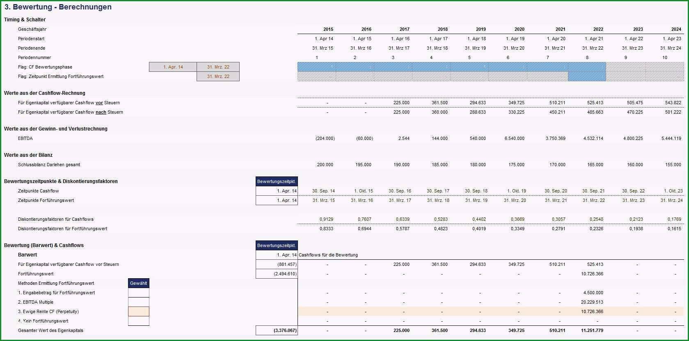The height and width of the screenshot is (341, 689).
Task: Click the '3. Bewertung - Berechnungen' title
Action: (58, 7)
